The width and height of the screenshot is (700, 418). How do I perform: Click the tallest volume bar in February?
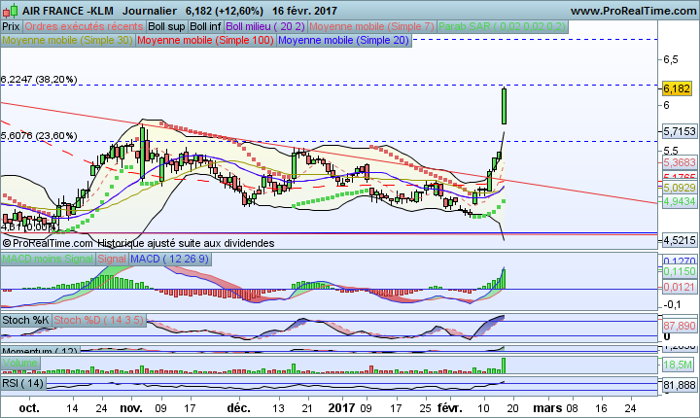click(504, 366)
